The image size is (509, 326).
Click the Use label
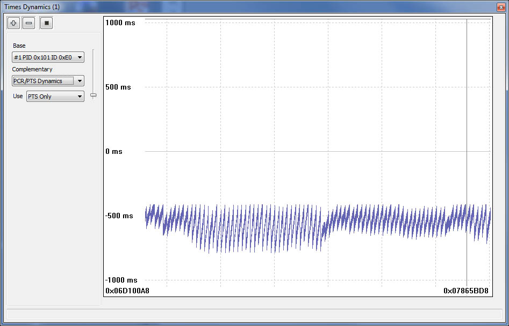(x=18, y=96)
